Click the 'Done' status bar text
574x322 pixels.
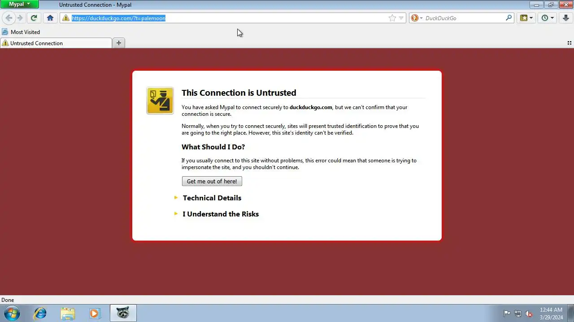[x=8, y=300]
